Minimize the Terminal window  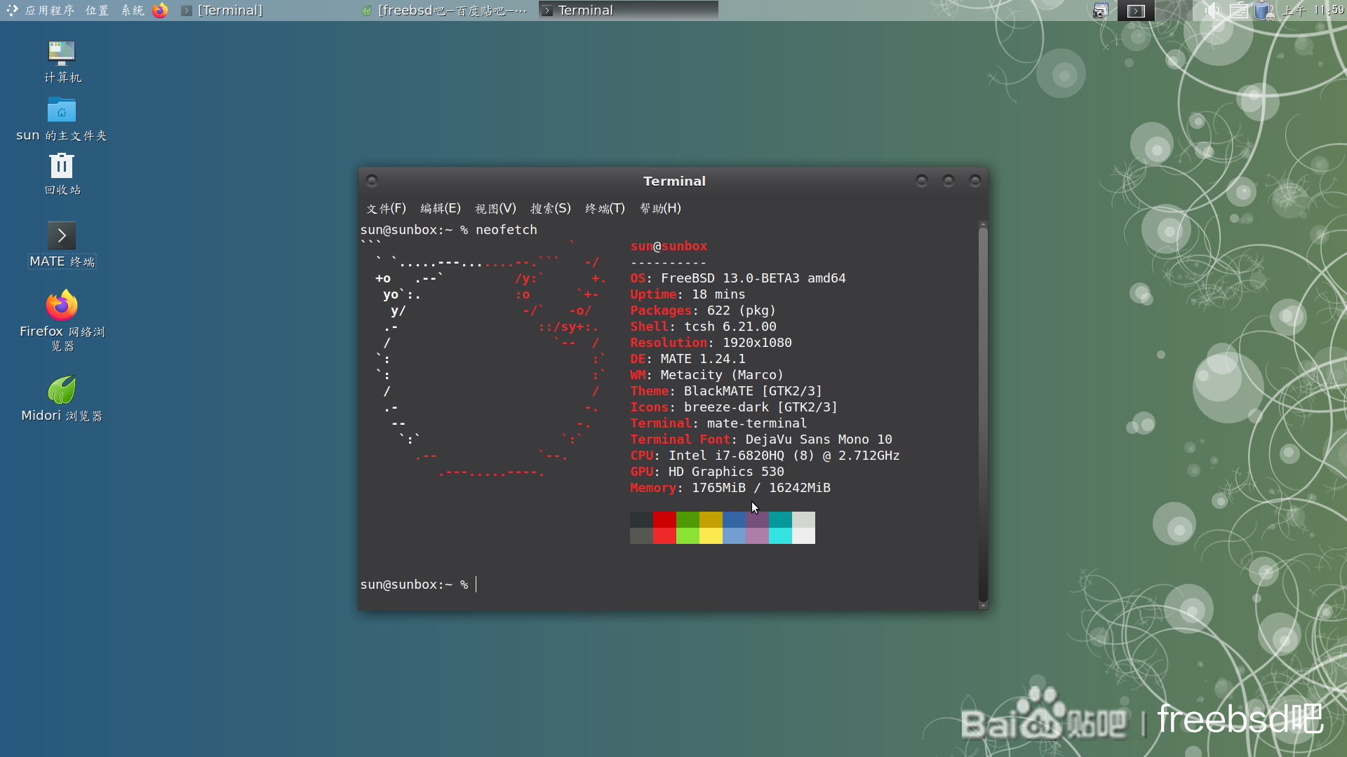click(x=922, y=181)
